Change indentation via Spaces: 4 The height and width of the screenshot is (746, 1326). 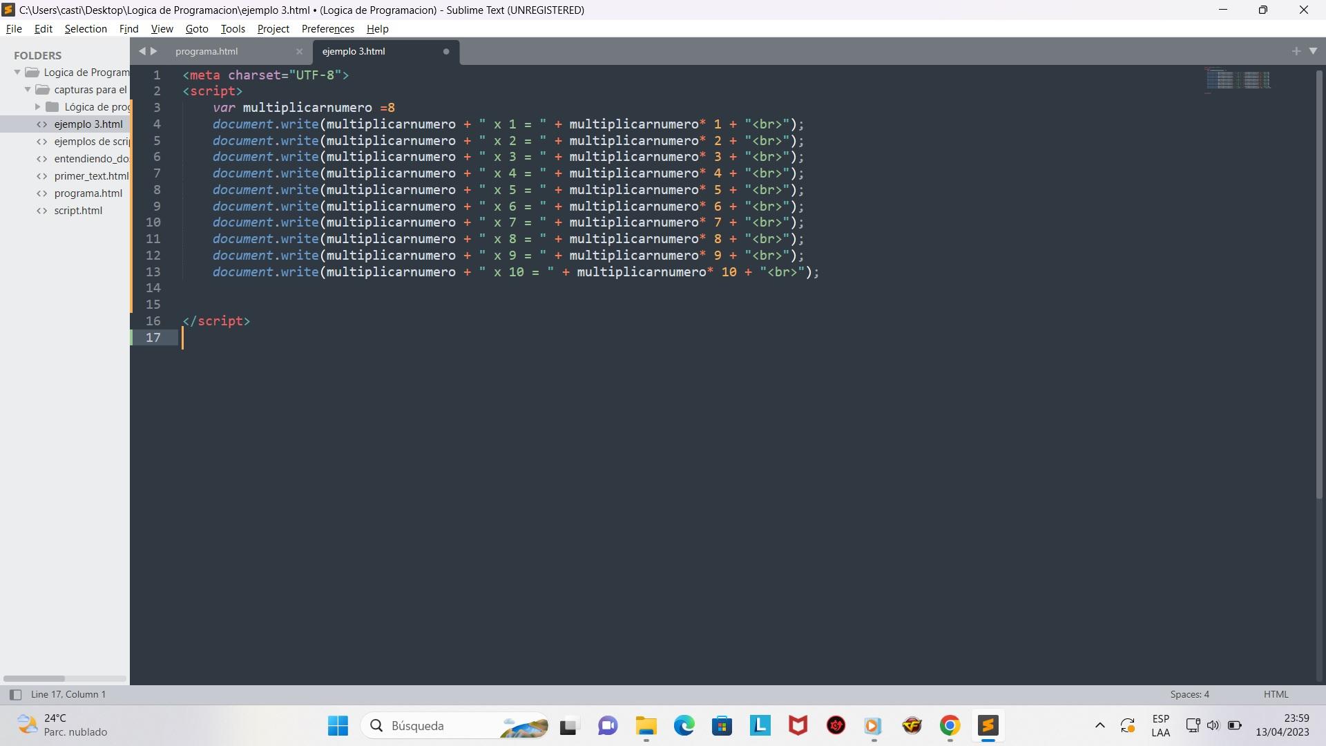point(1189,694)
